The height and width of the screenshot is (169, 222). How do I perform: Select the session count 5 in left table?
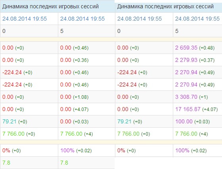coord(62,31)
